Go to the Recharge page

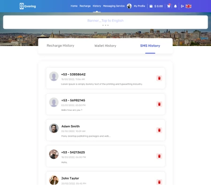click(x=85, y=6)
